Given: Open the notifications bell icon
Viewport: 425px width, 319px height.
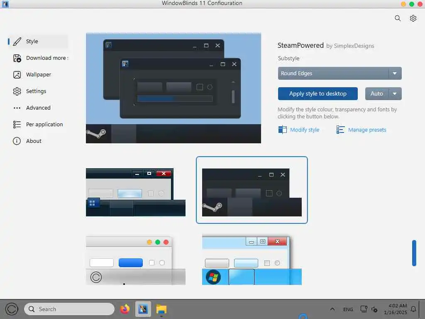Looking at the screenshot, I should [x=413, y=309].
